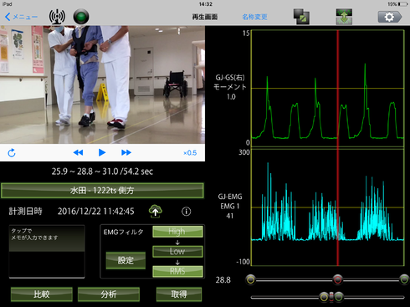Tap the right knob on zoom slider
The image size is (410, 307).
(x=339, y=297)
